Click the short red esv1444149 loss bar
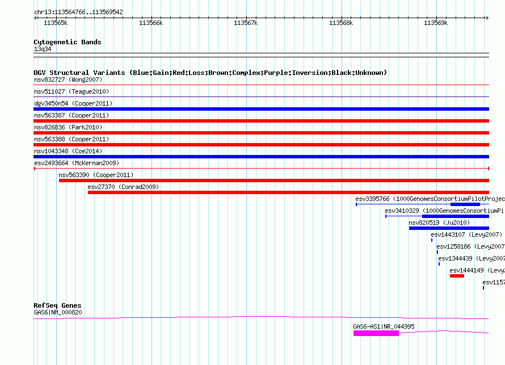The height and width of the screenshot is (365, 505). click(457, 276)
